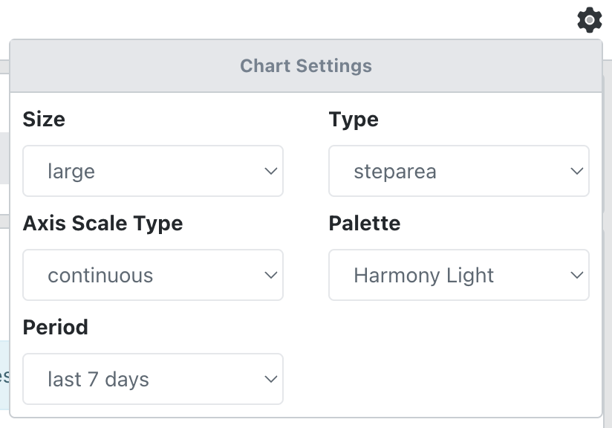
Task: Open the Type dropdown
Action: [458, 171]
